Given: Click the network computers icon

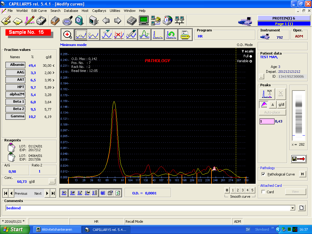Looking at the screenshot, I should coord(179,20).
